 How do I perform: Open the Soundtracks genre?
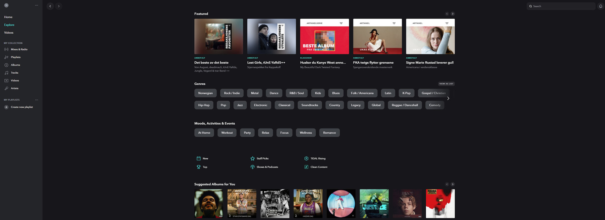click(310, 105)
